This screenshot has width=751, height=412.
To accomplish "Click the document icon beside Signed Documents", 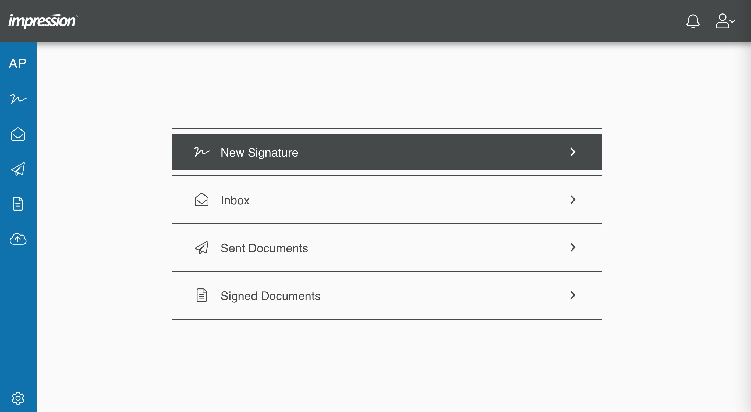I will (x=201, y=295).
